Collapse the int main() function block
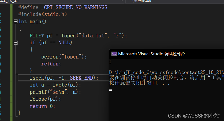The height and width of the screenshot is (121, 224). [16, 21]
